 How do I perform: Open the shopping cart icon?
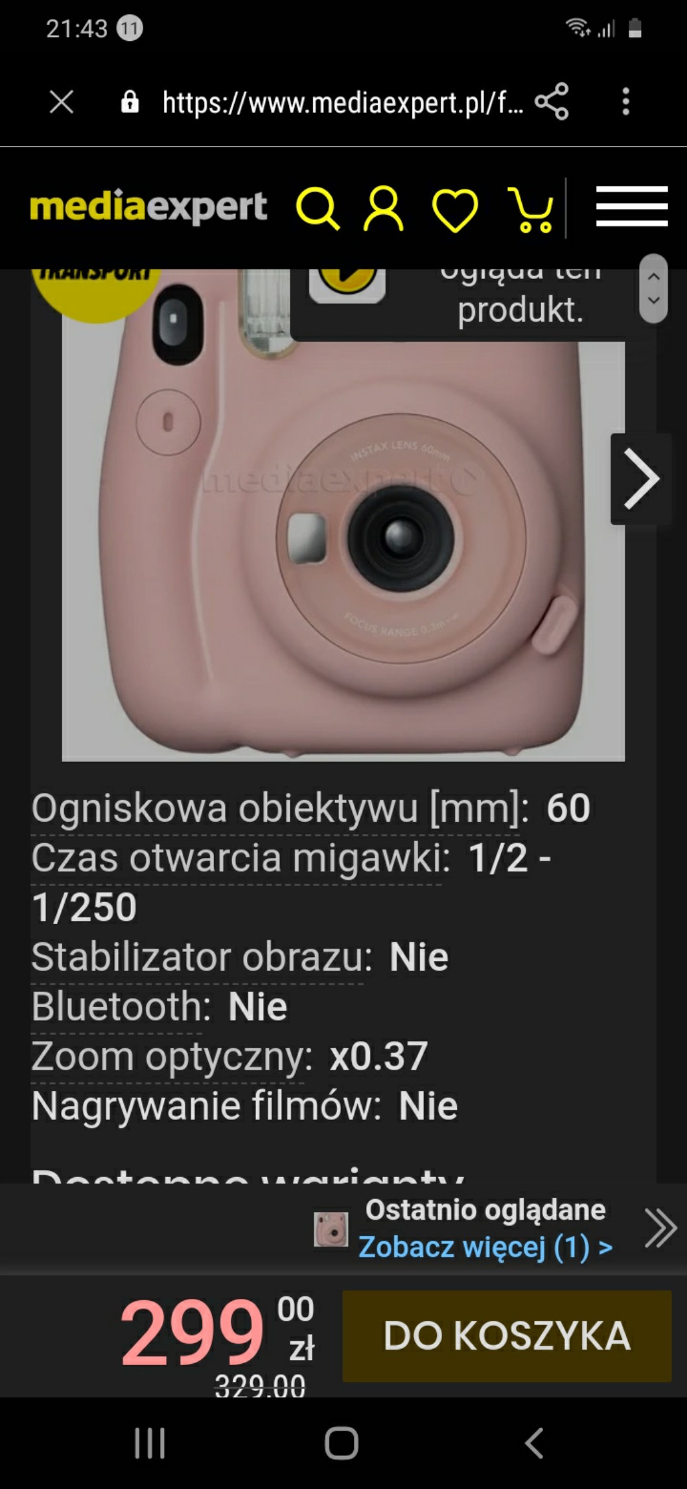531,209
